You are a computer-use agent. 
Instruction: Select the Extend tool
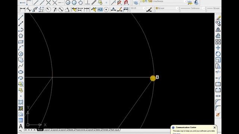pos(218,78)
